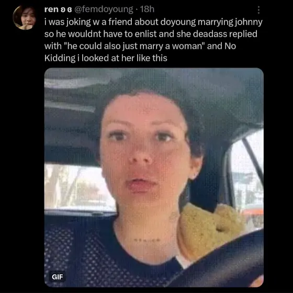Open the 18h timestamp permalink
This screenshot has height=293, width=293.
coord(147,9)
